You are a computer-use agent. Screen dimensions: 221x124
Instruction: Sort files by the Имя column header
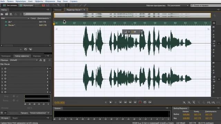tap(3, 18)
